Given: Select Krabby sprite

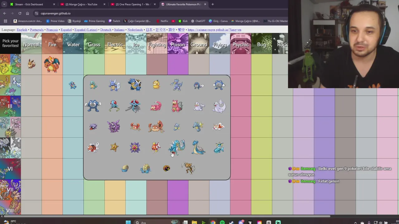Looking at the screenshot, I should (x=135, y=127).
